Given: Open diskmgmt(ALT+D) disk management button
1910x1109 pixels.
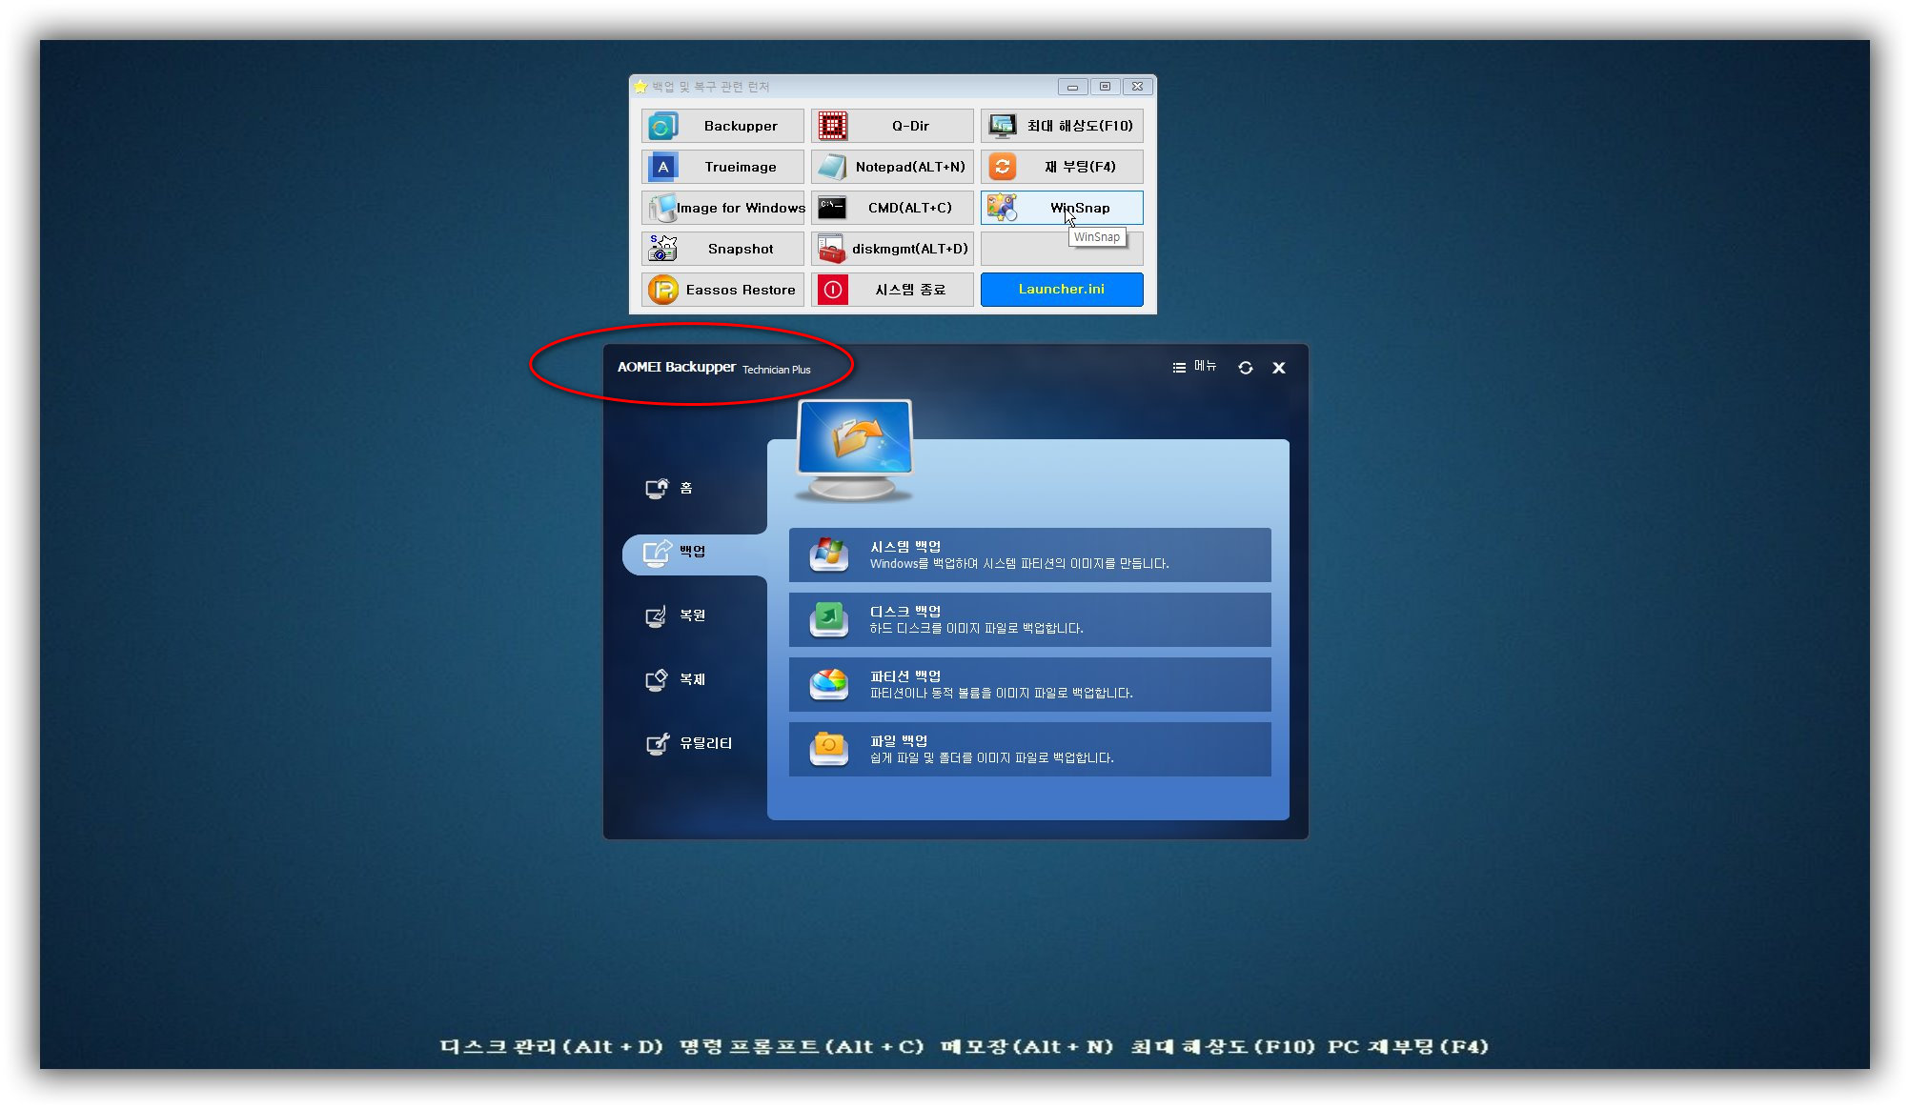Looking at the screenshot, I should click(892, 249).
